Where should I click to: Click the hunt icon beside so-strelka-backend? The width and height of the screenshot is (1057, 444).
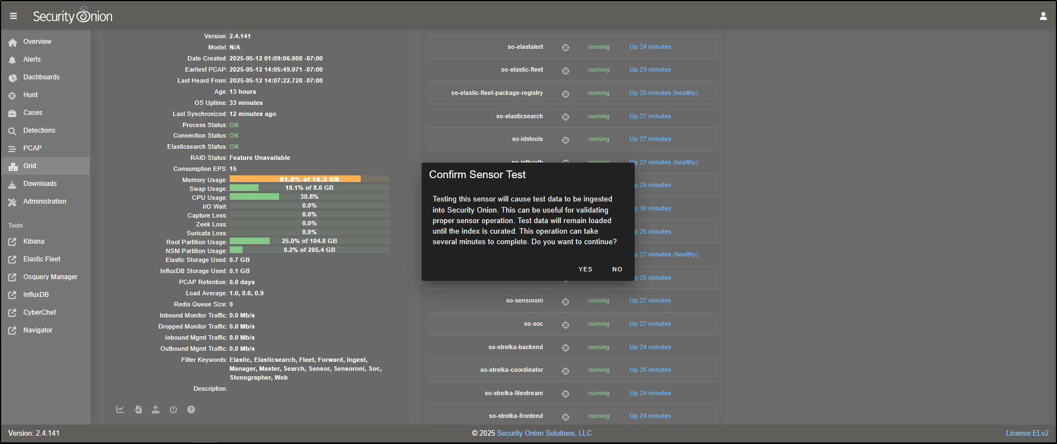(565, 348)
